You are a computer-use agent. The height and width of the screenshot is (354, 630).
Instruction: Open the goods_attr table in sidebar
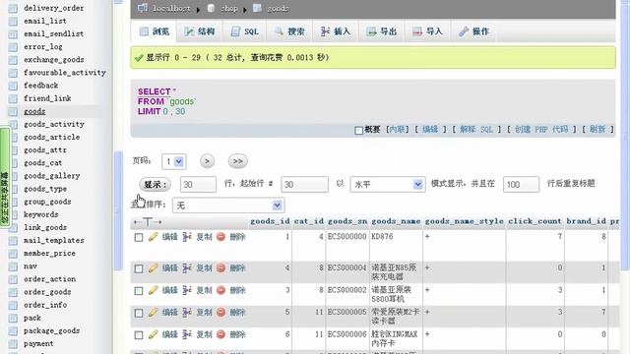(45, 150)
